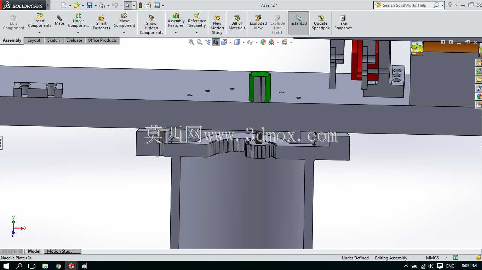Rebuild the model with traffic light icon
Viewport: 482px width, 270px height.
point(140,5)
